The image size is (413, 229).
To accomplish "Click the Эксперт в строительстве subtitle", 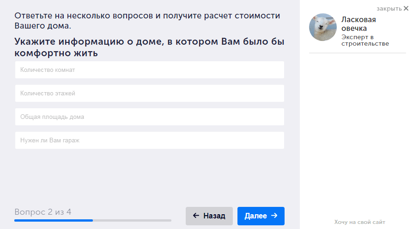I will coord(365,40).
